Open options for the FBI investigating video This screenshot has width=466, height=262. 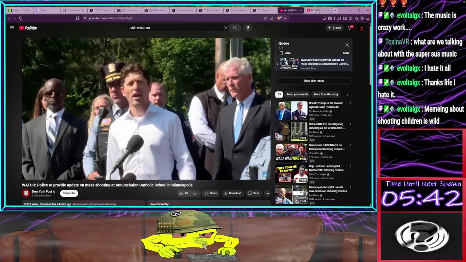tap(351, 125)
